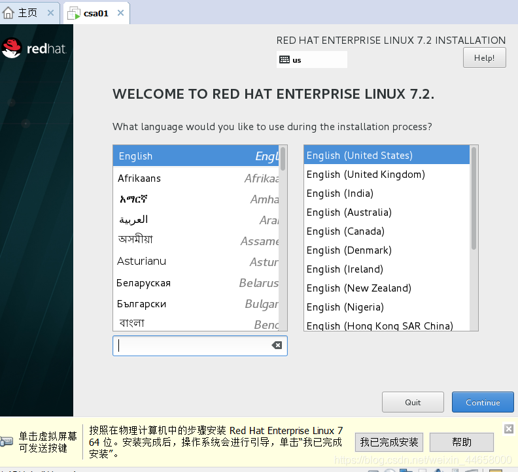This screenshot has height=472, width=518.
Task: Click the Quit button
Action: point(413,402)
